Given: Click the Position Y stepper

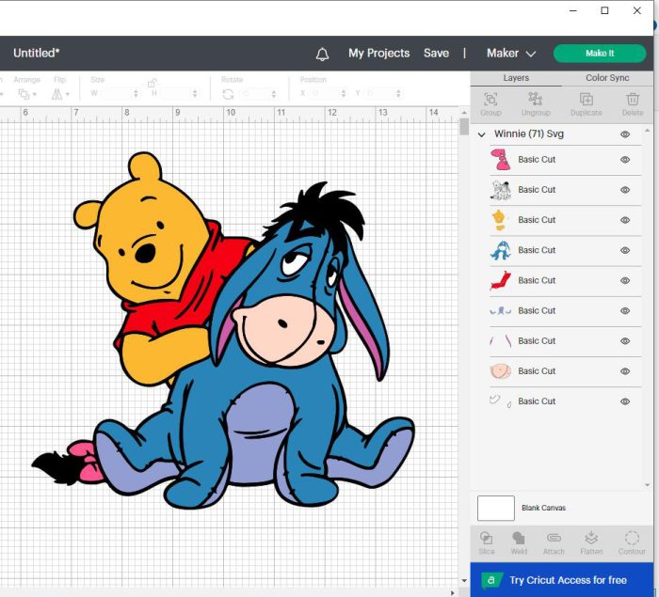Looking at the screenshot, I should 398,93.
